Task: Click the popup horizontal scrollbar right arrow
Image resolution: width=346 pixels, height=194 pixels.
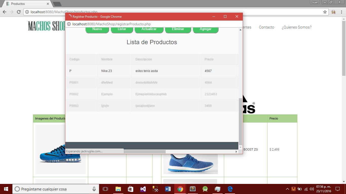Action: pyautogui.click(x=236, y=152)
